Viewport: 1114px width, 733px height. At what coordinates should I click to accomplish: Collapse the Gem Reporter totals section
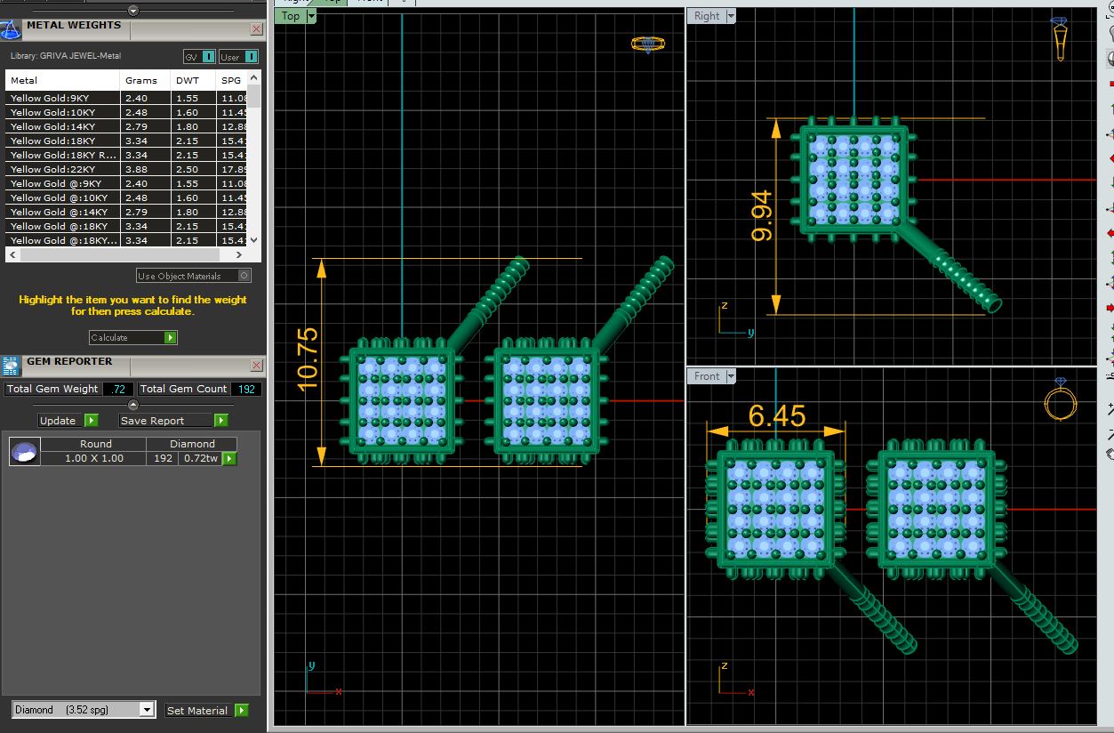pos(133,405)
